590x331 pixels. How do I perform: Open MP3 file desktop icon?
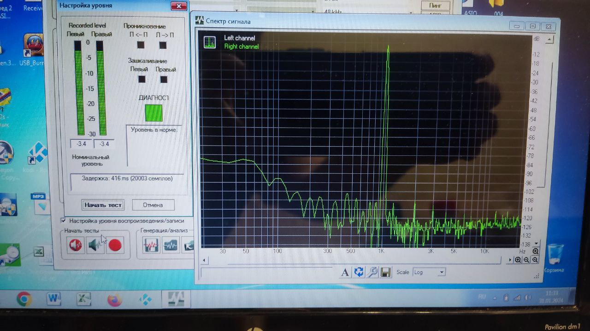[x=40, y=203]
